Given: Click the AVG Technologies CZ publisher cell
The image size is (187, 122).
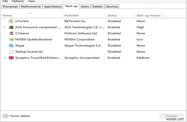Looking at the screenshot, I should pos(84,27).
